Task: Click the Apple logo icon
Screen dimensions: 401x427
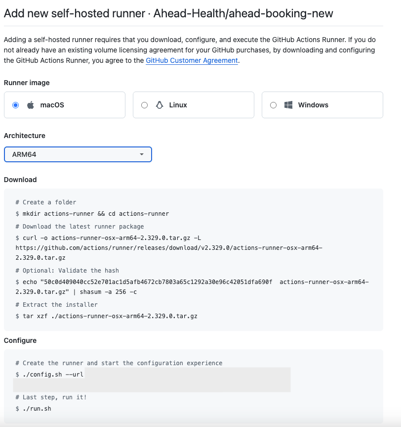Action: pos(31,105)
